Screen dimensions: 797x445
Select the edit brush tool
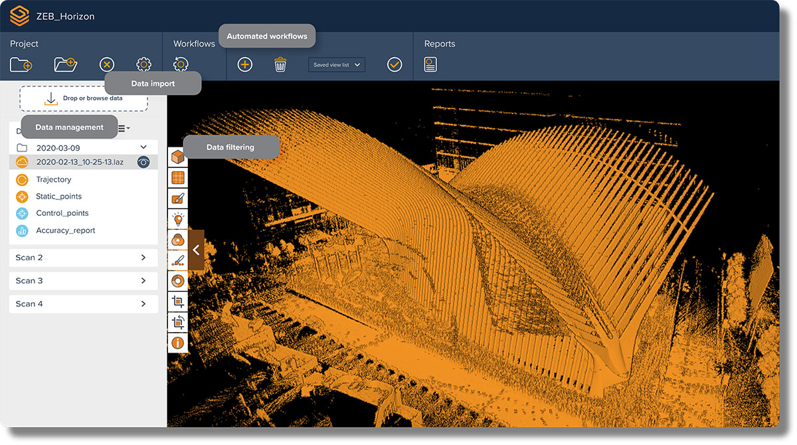point(177,197)
